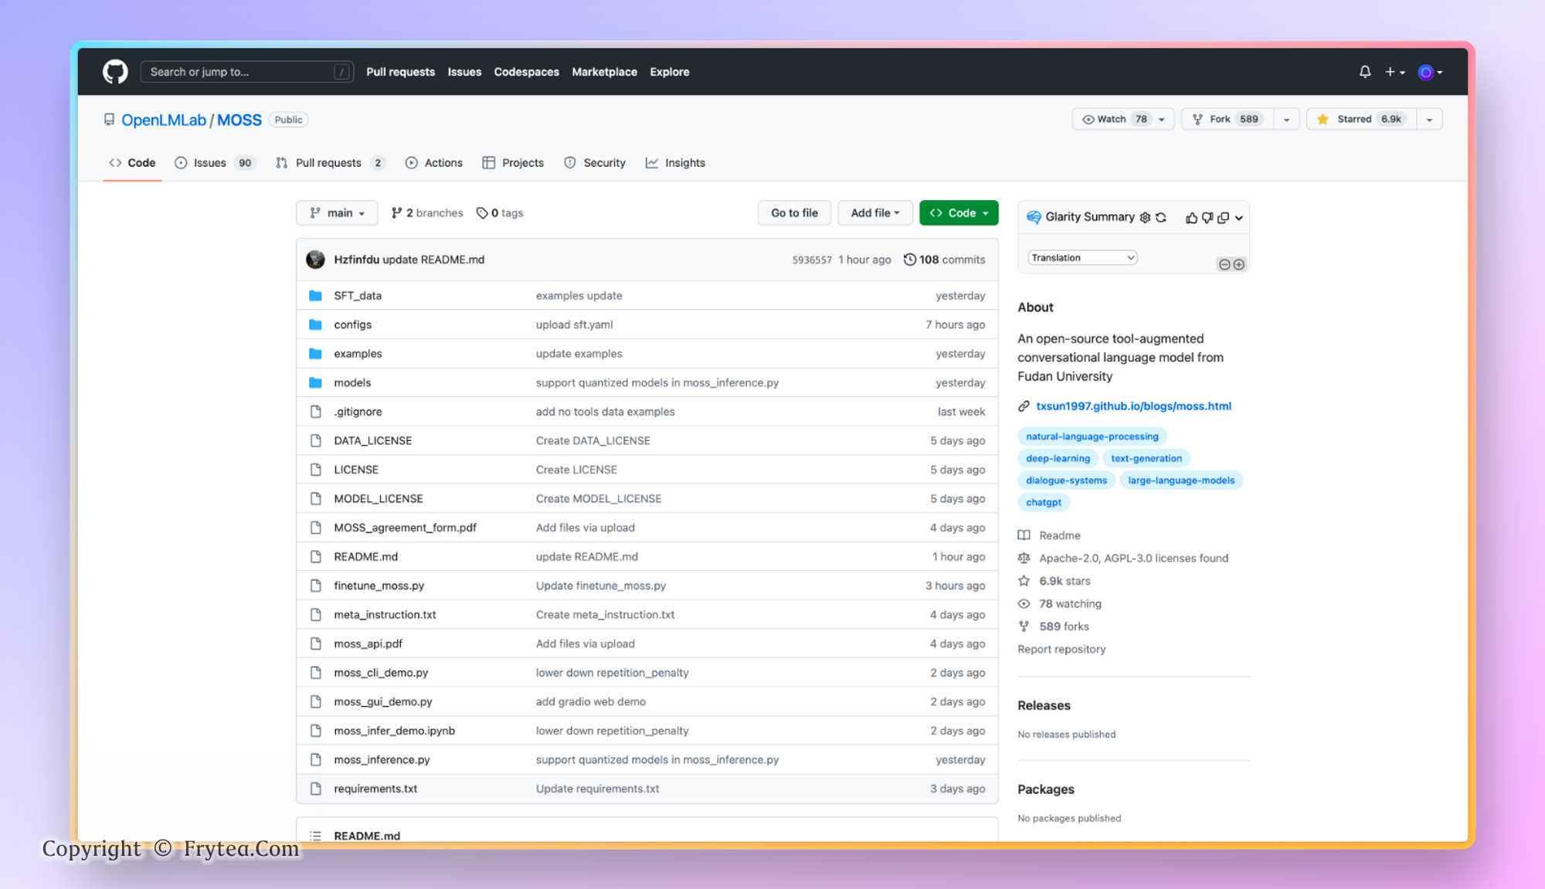
Task: Open the Translation dropdown
Action: point(1081,258)
